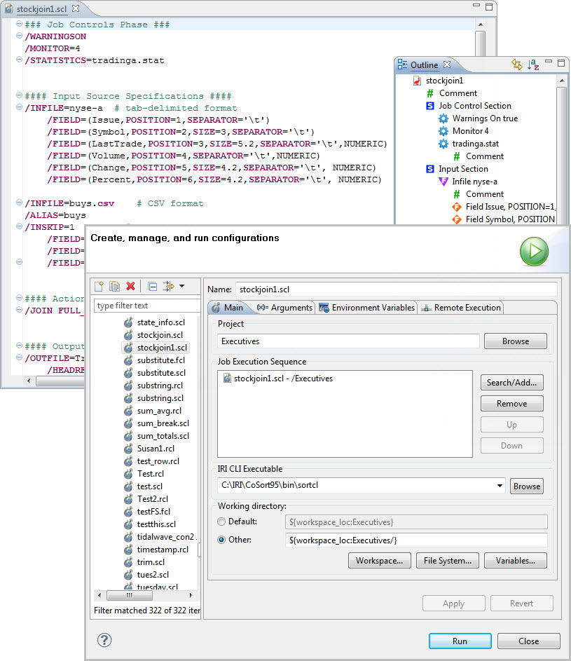The width and height of the screenshot is (571, 661).
Task: Click the Project text field containing Executives
Action: pos(348,341)
